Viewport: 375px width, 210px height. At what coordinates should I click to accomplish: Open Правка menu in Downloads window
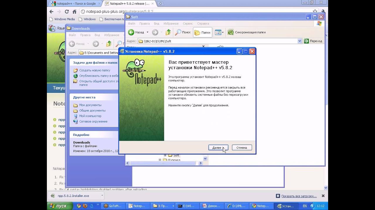85,35
